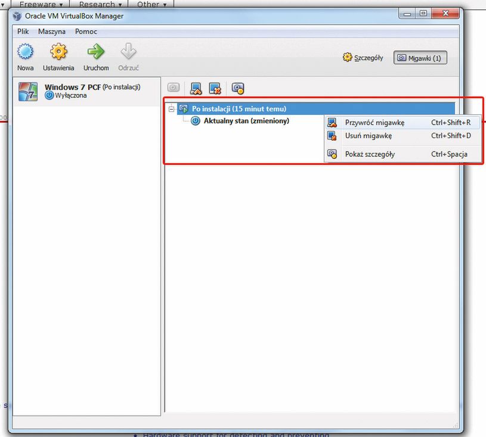Screen dimensions: 486x437
Task: Click show snapshot details toolbar icon
Action: pyautogui.click(x=238, y=89)
